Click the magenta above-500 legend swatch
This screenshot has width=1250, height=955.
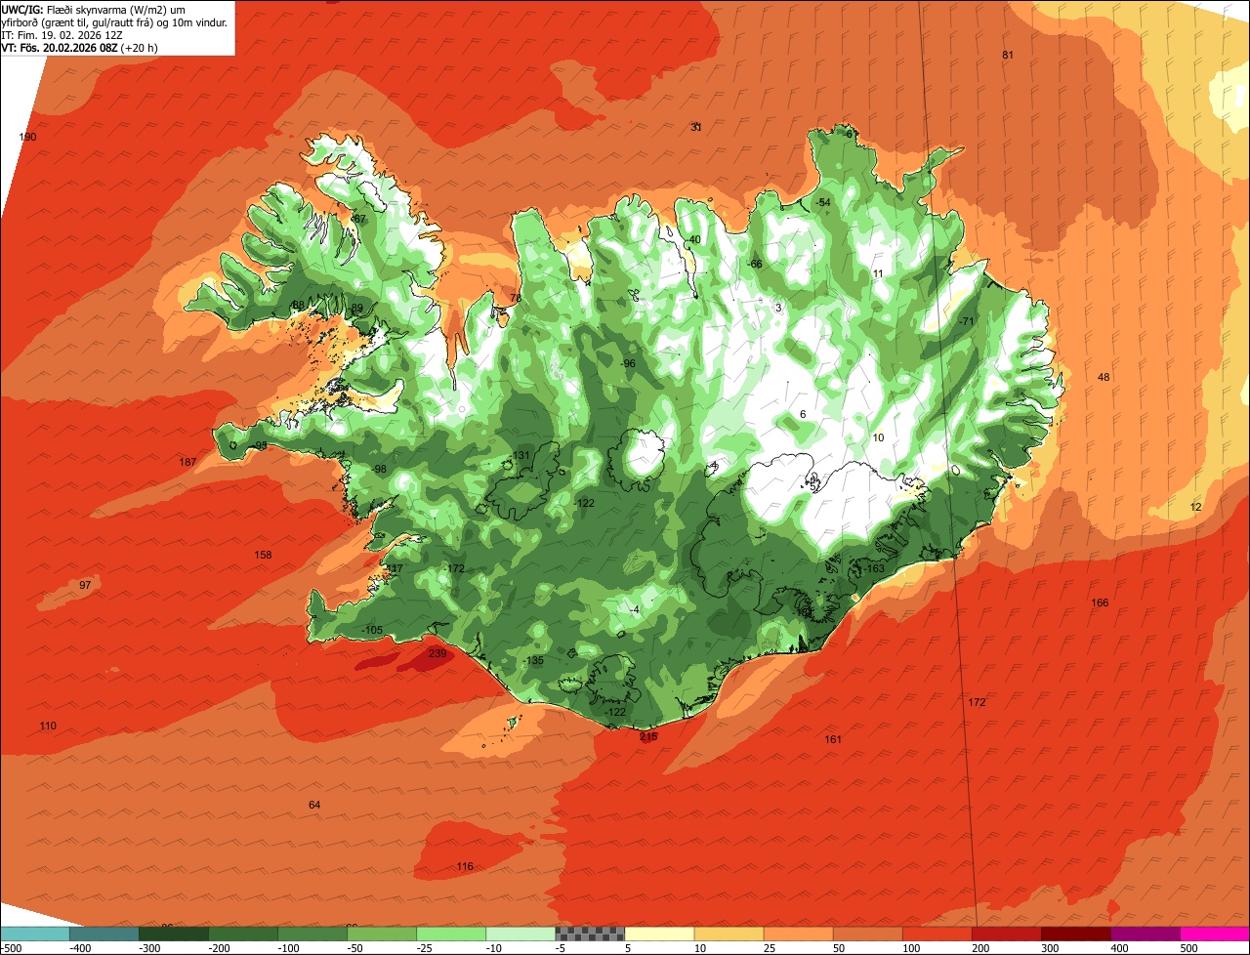(x=1215, y=934)
